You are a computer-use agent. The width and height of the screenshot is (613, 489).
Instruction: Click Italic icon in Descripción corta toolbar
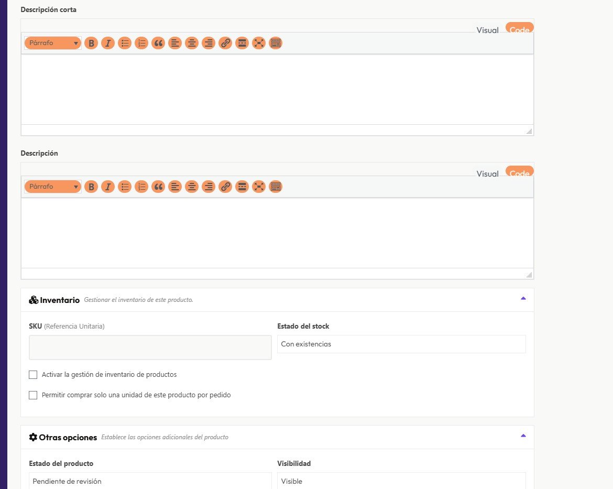click(x=108, y=43)
